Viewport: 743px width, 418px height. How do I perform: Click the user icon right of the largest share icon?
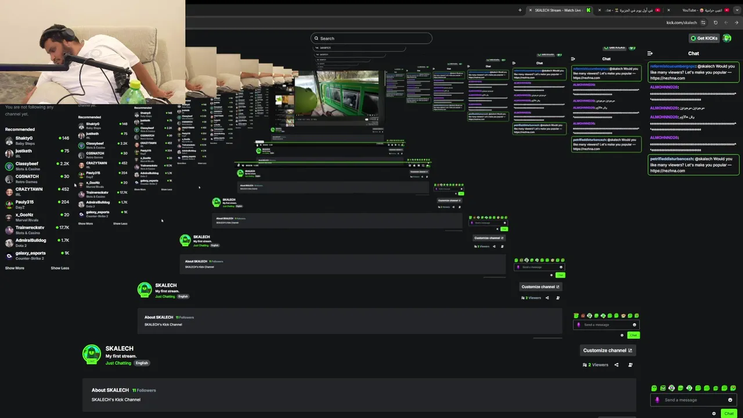point(630,365)
